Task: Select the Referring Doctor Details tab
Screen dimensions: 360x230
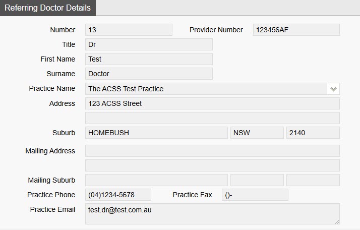Action: click(48, 8)
